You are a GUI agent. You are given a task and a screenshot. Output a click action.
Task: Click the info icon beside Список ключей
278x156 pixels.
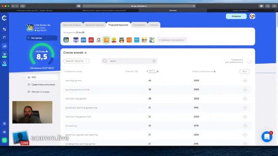(x=86, y=53)
